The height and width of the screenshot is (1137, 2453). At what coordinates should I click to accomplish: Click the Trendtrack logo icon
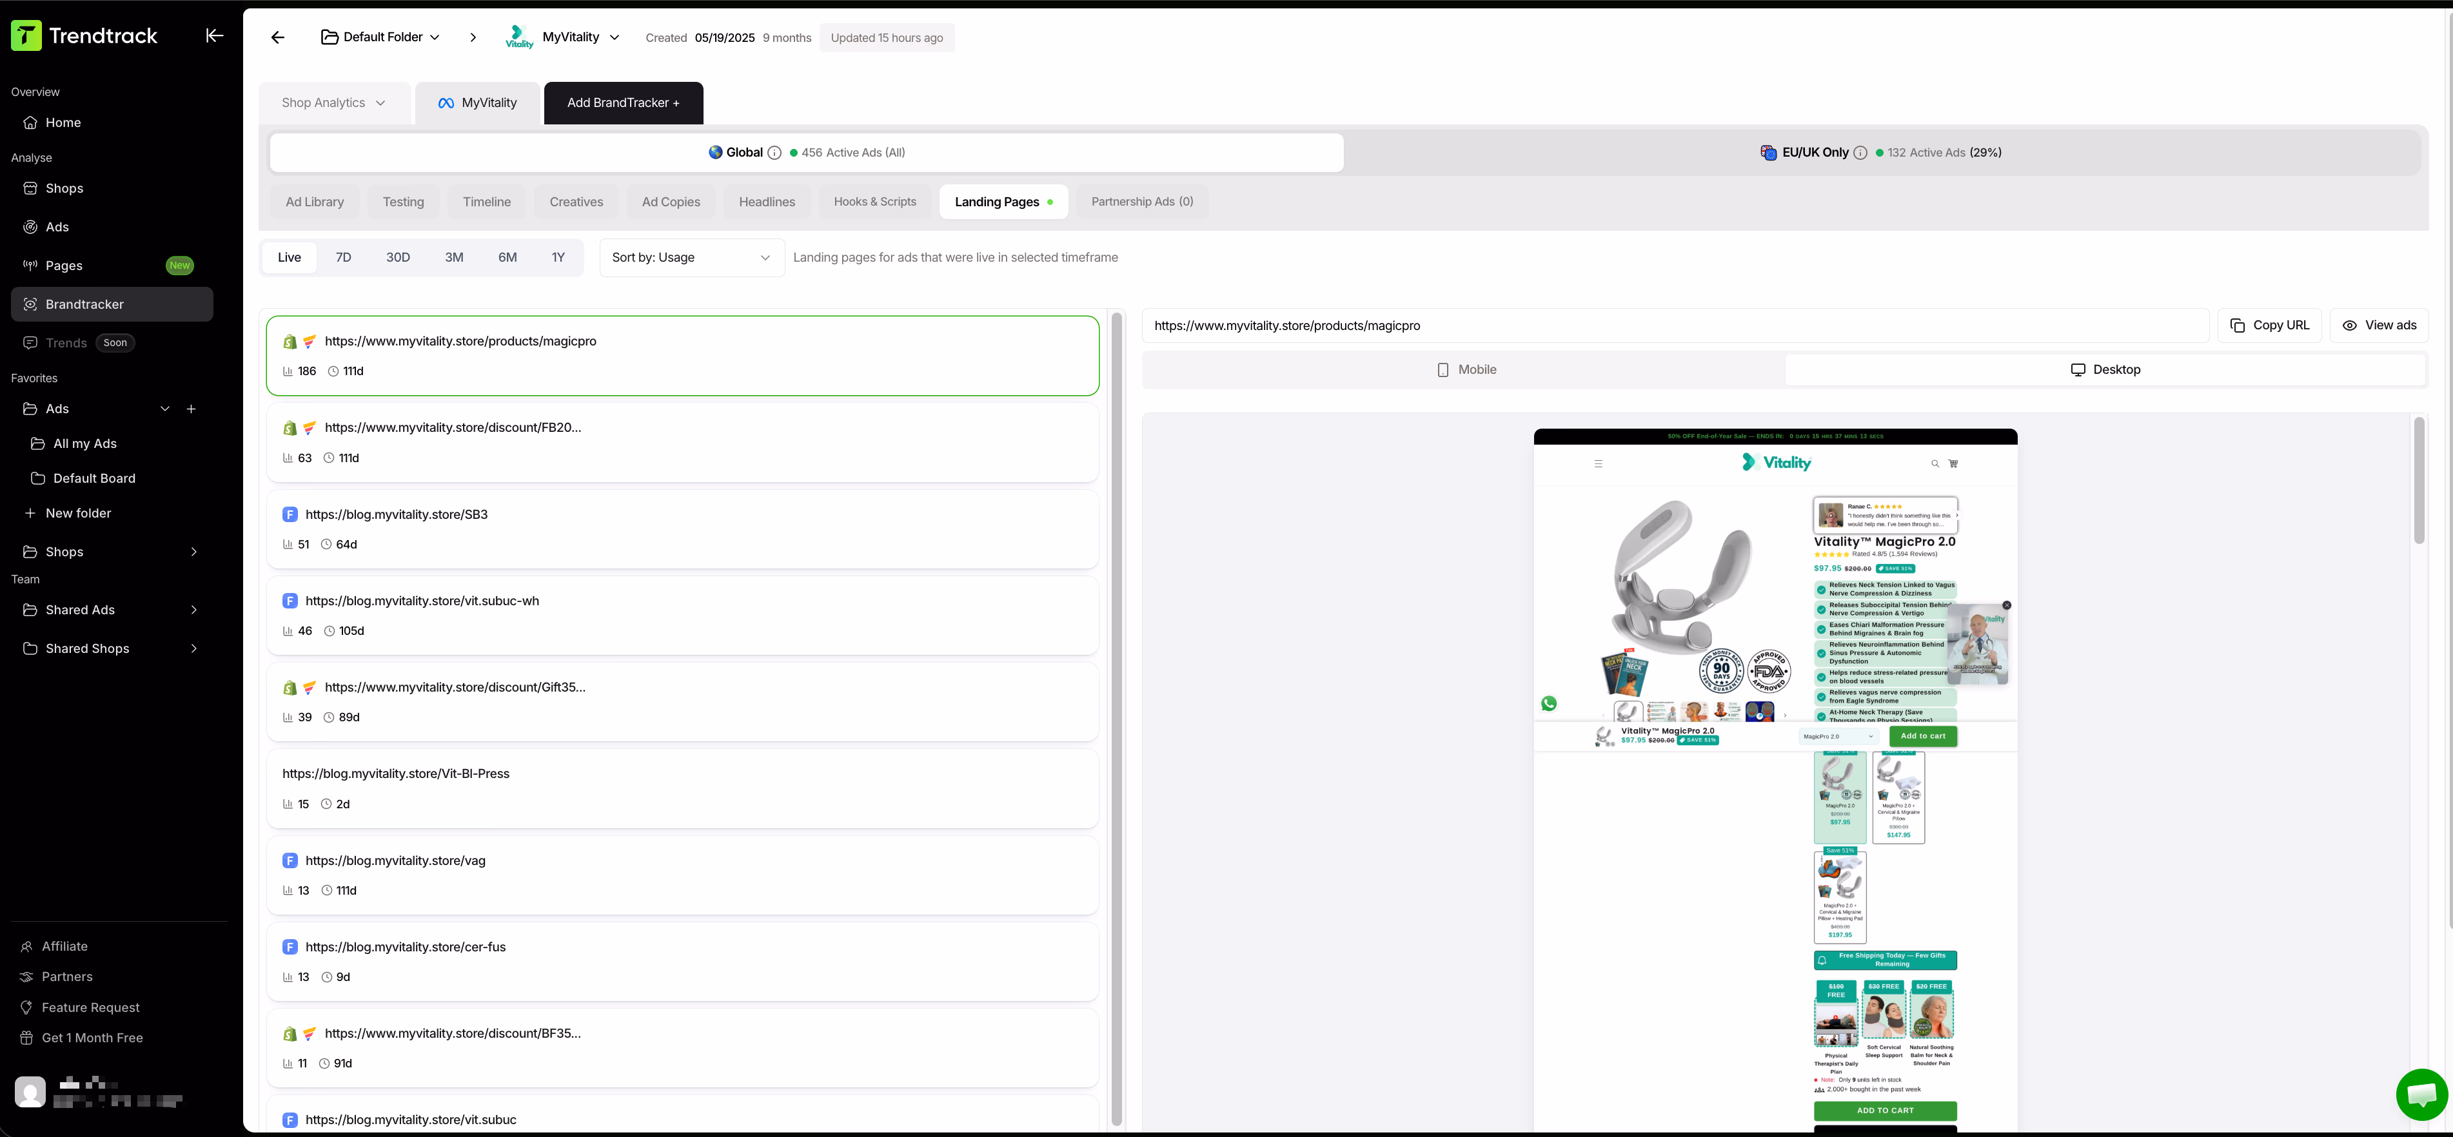(25, 35)
